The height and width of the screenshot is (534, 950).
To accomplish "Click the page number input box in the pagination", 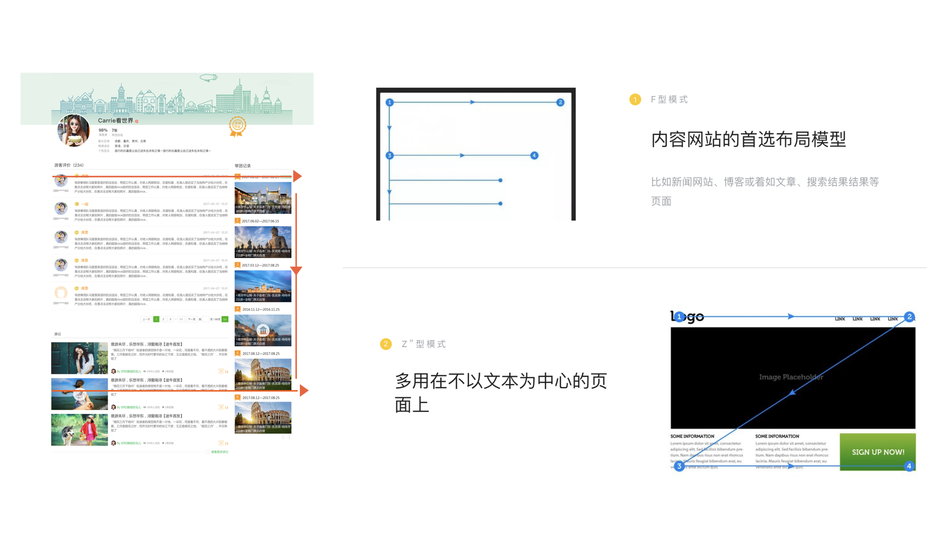I will click(x=206, y=319).
